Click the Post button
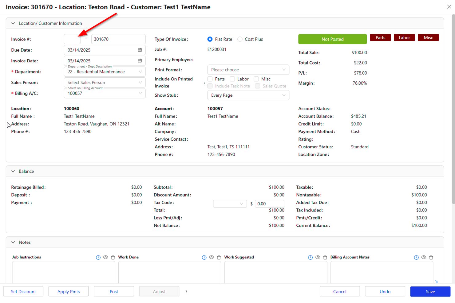 coord(114,292)
